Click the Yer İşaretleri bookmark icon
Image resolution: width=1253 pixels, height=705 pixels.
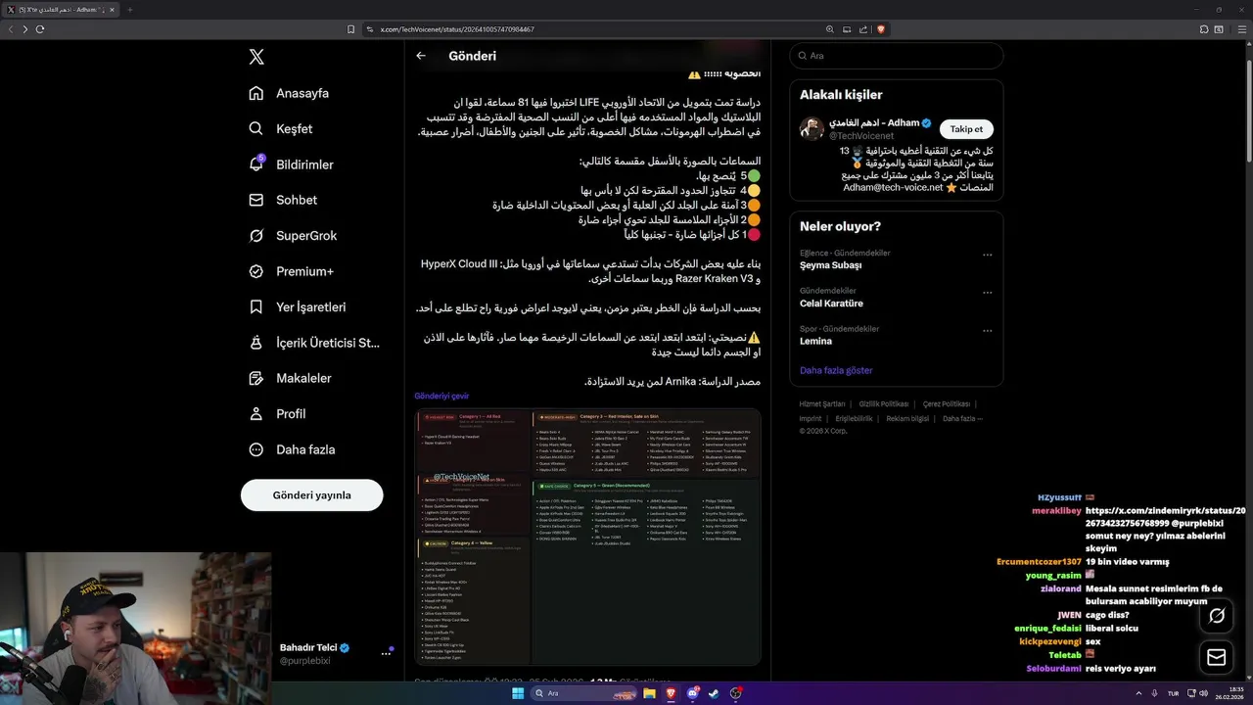256,306
